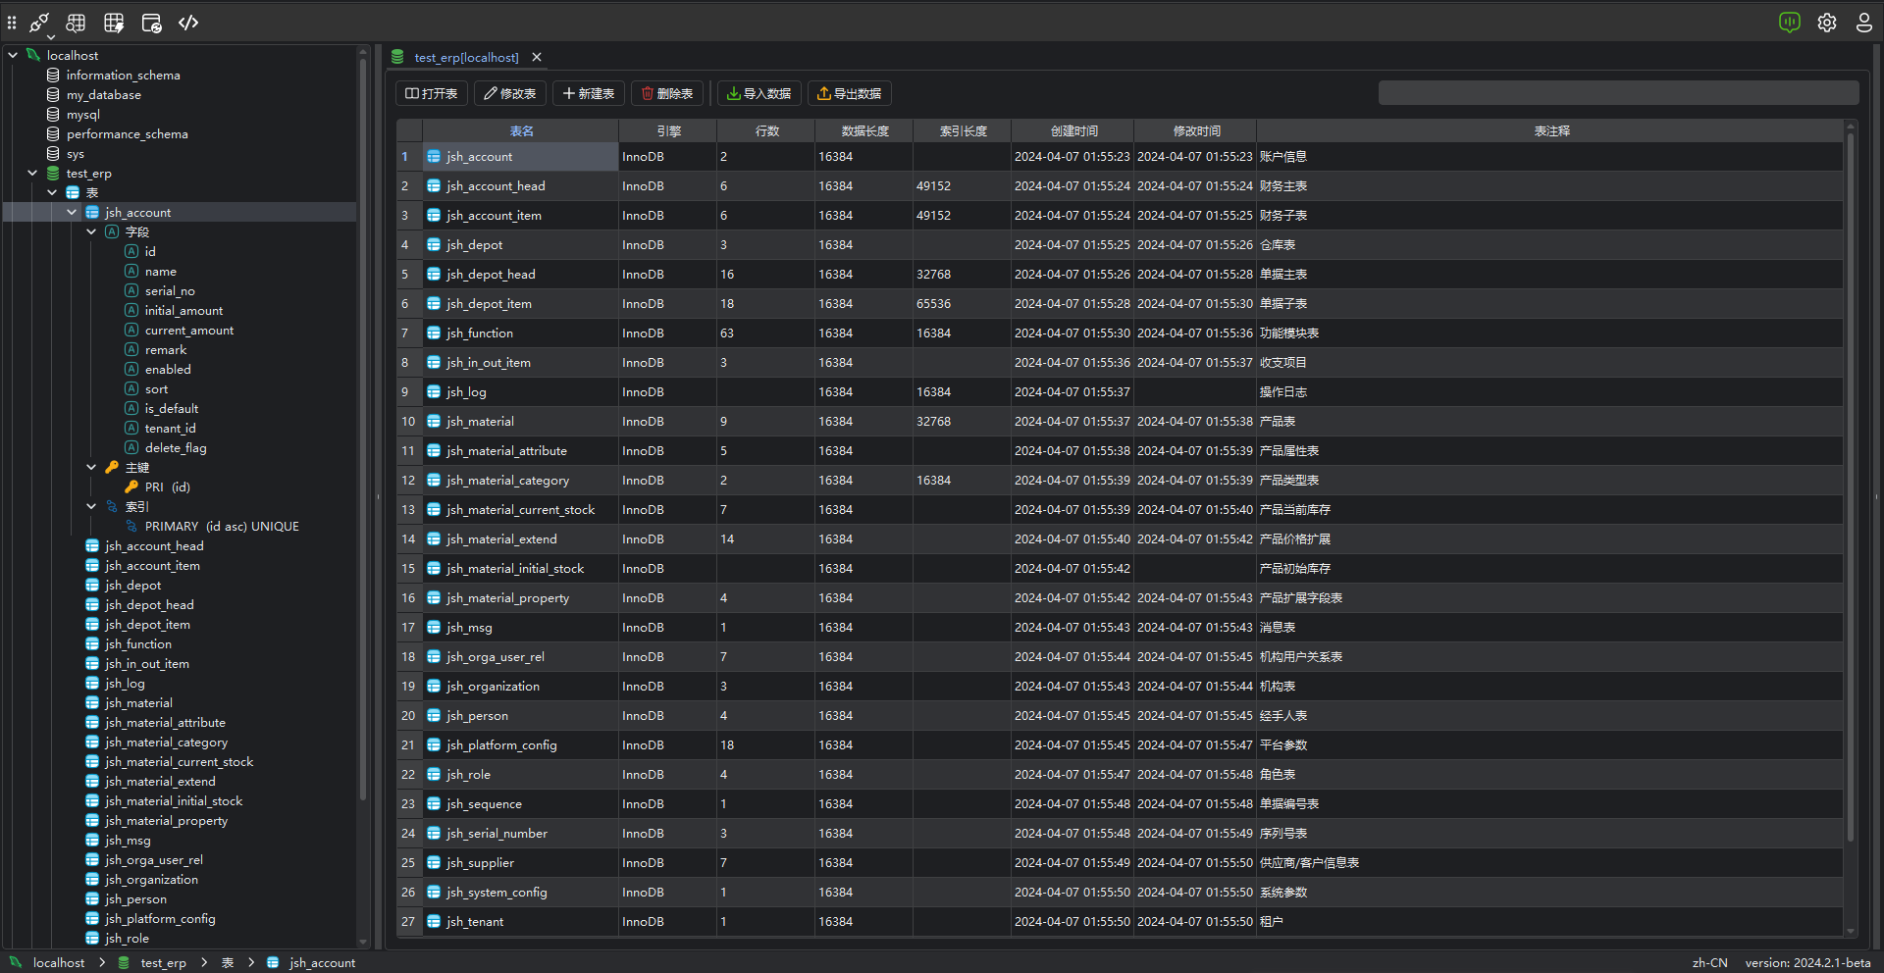The height and width of the screenshot is (973, 1884).
Task: Click the new connection icon in top toolbar
Action: (40, 23)
